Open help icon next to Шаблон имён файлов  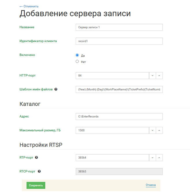pyautogui.click(x=56, y=89)
